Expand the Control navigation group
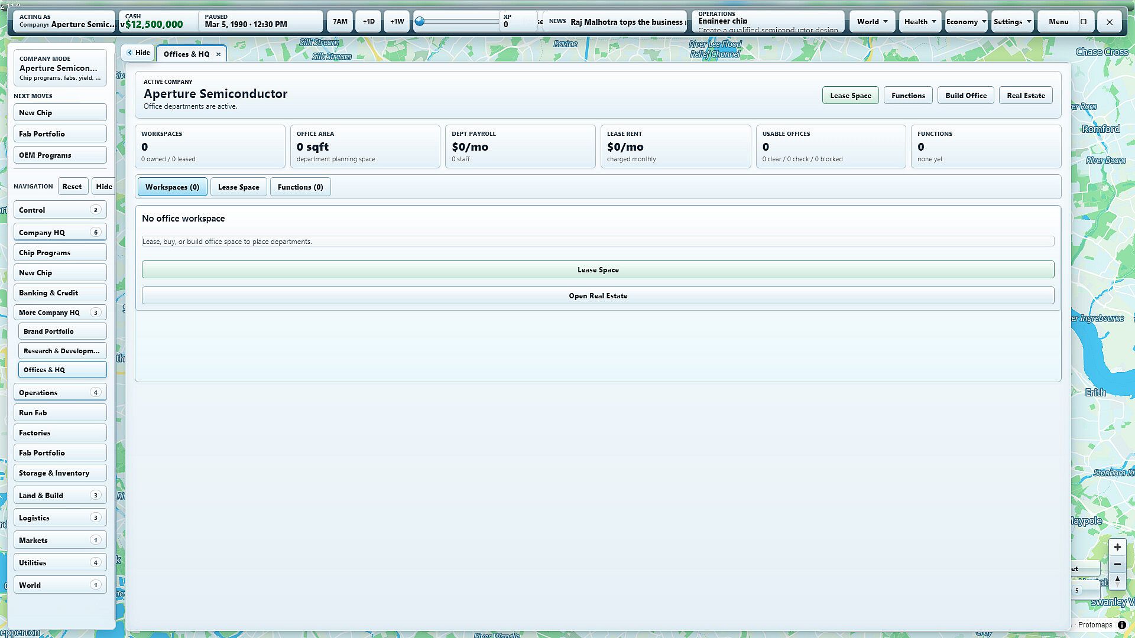Image resolution: width=1135 pixels, height=638 pixels. [x=60, y=210]
